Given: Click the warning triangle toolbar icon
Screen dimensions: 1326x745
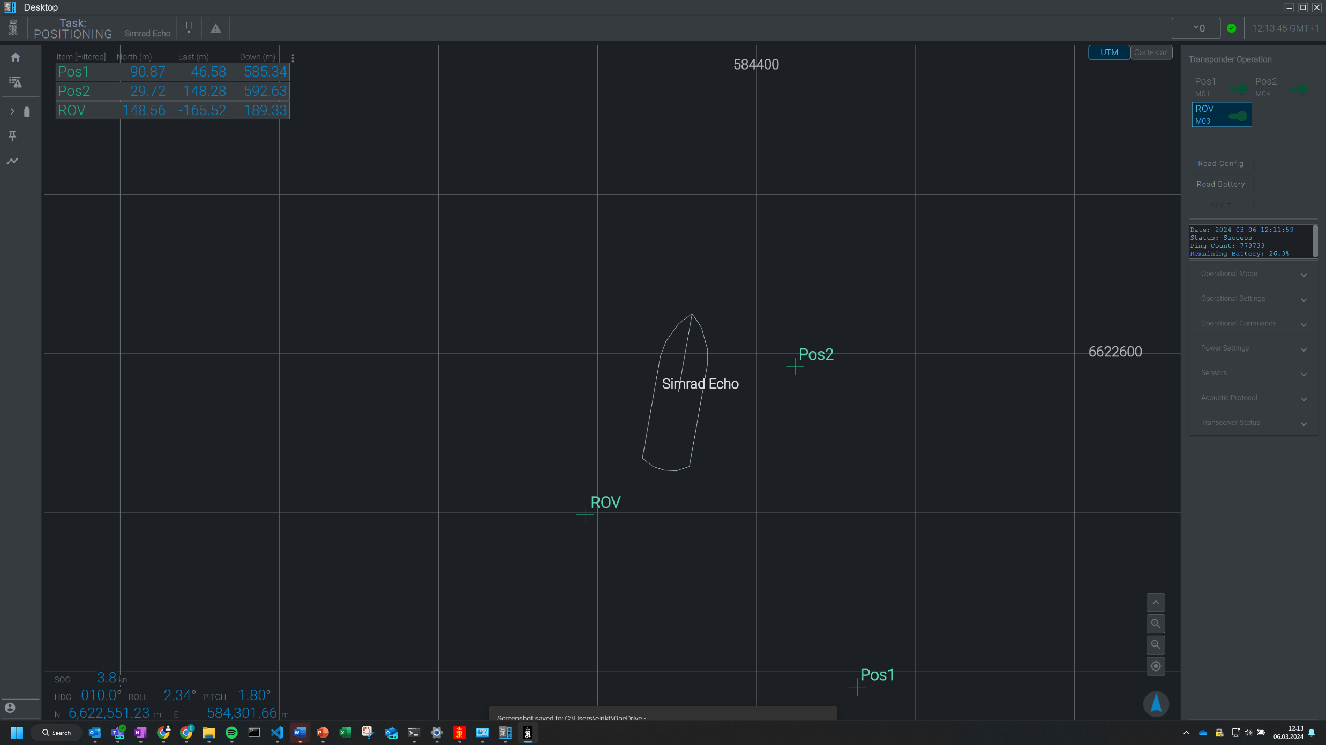Looking at the screenshot, I should (215, 28).
